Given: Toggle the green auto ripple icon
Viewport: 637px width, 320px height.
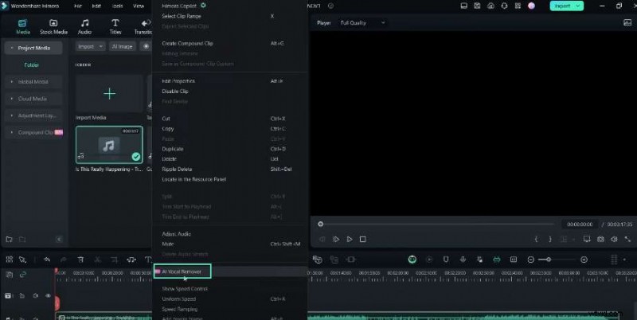Looking at the screenshot, I should (496, 260).
